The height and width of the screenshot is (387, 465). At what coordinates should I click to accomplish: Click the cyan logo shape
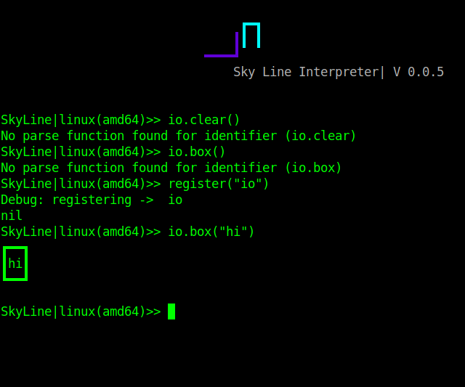click(251, 35)
